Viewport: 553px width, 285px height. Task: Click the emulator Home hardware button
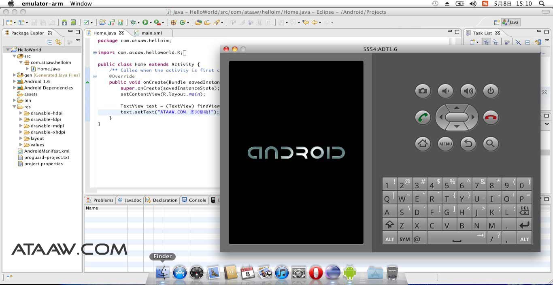click(423, 143)
